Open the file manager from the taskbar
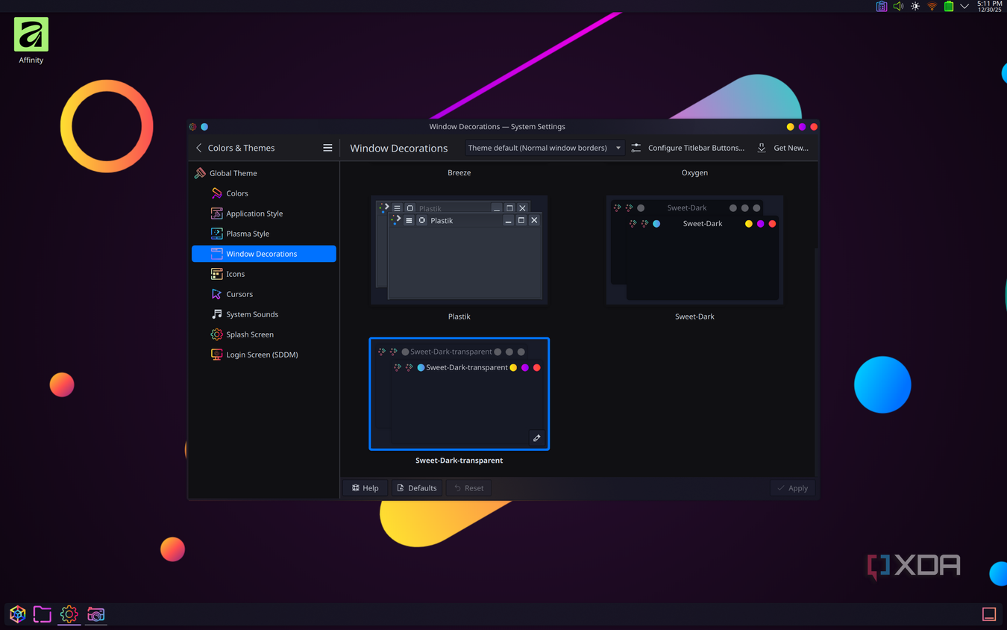This screenshot has width=1007, height=630. [x=43, y=614]
